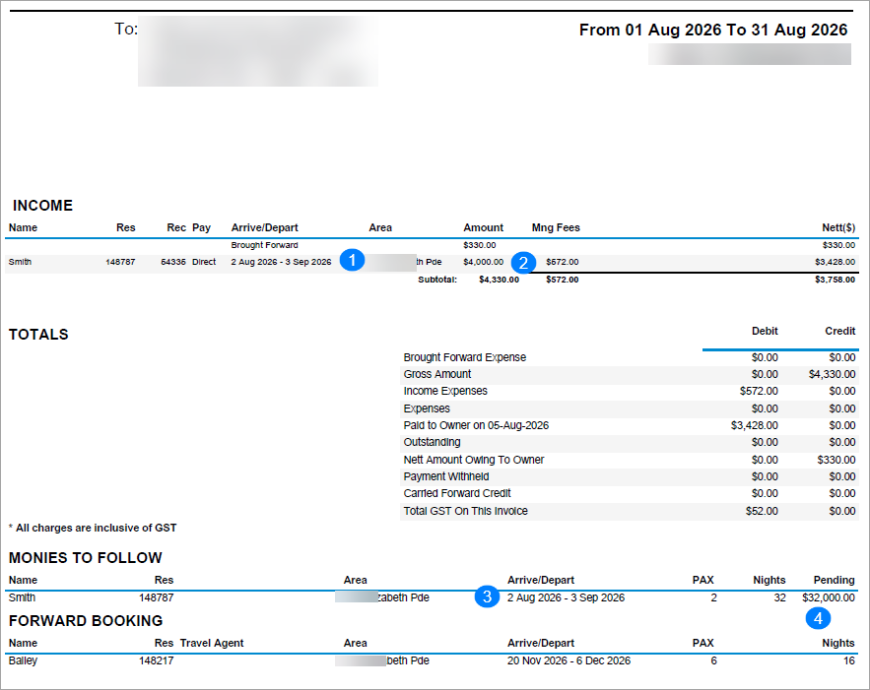The height and width of the screenshot is (690, 870).
Task: Click the 'Income Expenses' row label
Action: click(445, 391)
